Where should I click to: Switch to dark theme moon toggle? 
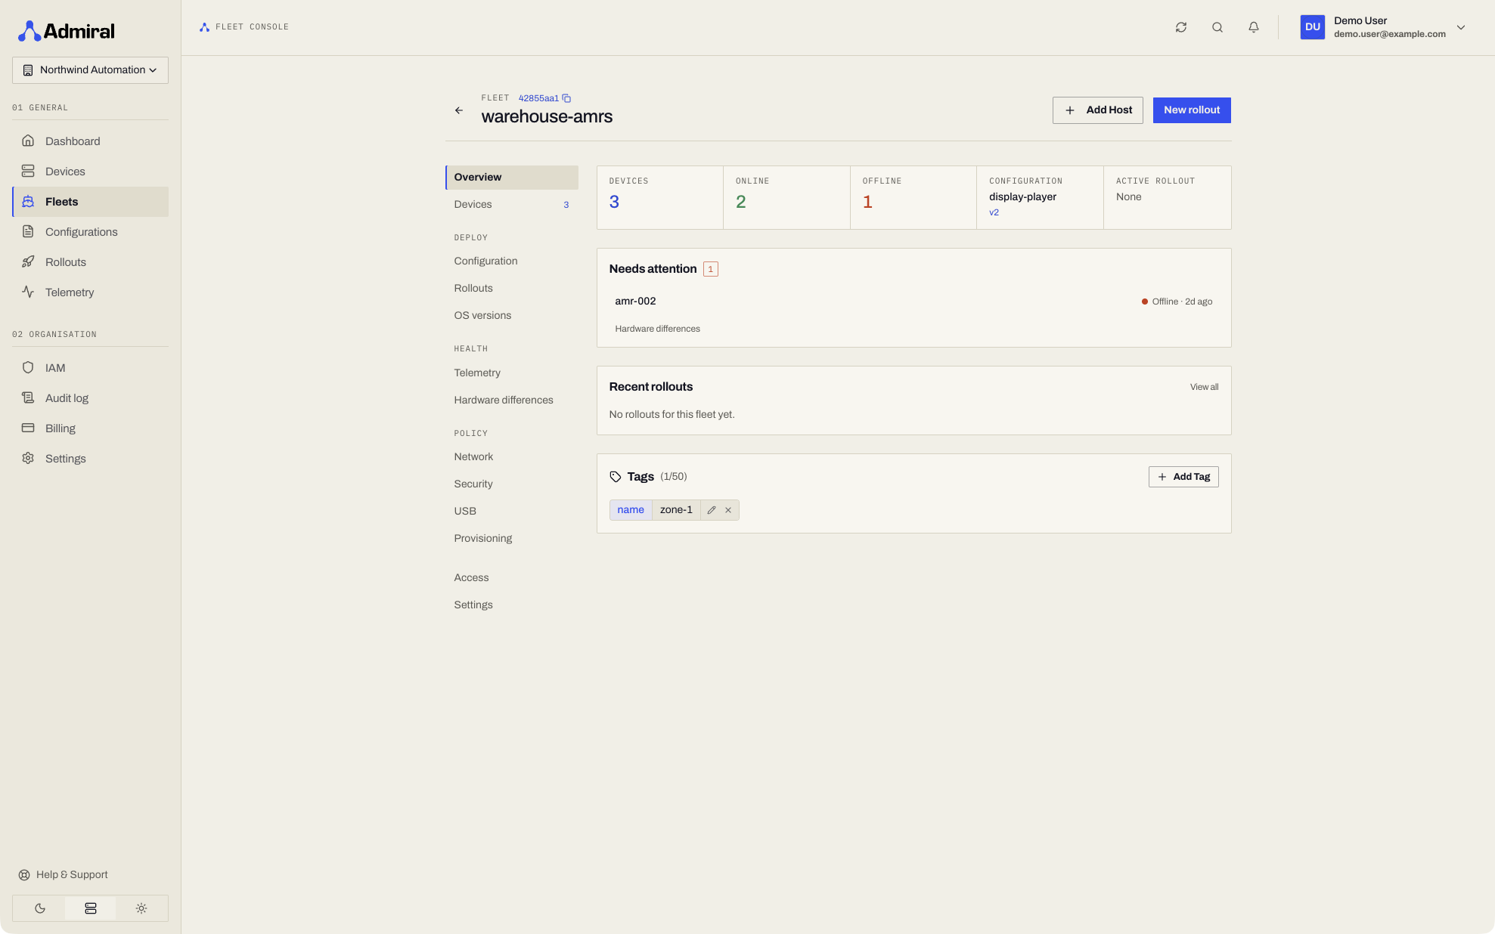point(40,908)
